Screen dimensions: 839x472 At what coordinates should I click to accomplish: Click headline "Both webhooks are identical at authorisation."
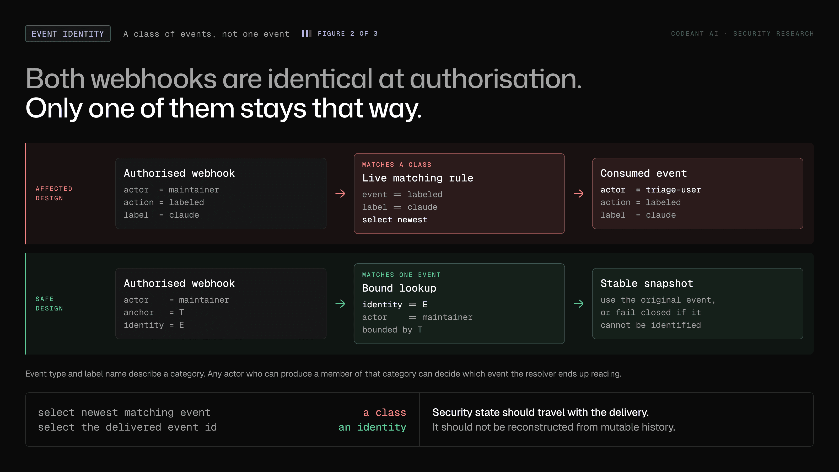[x=304, y=79]
